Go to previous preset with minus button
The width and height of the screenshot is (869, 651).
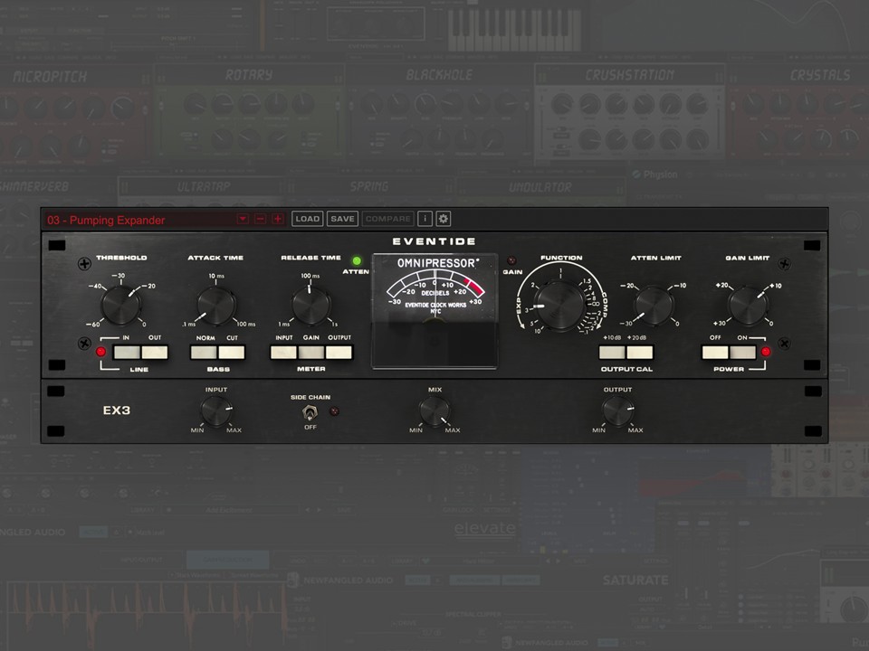260,219
